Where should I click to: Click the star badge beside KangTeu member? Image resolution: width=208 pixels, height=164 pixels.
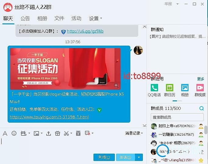[x=201, y=160]
